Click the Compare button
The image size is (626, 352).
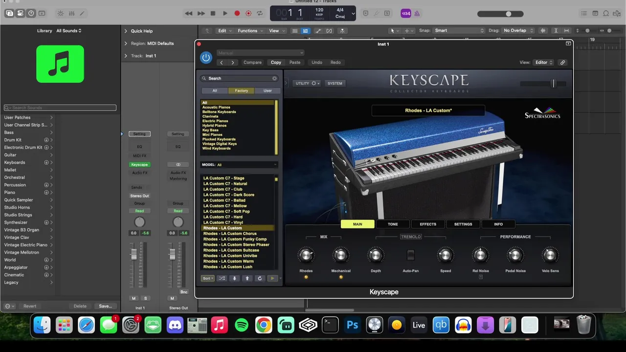(x=253, y=63)
